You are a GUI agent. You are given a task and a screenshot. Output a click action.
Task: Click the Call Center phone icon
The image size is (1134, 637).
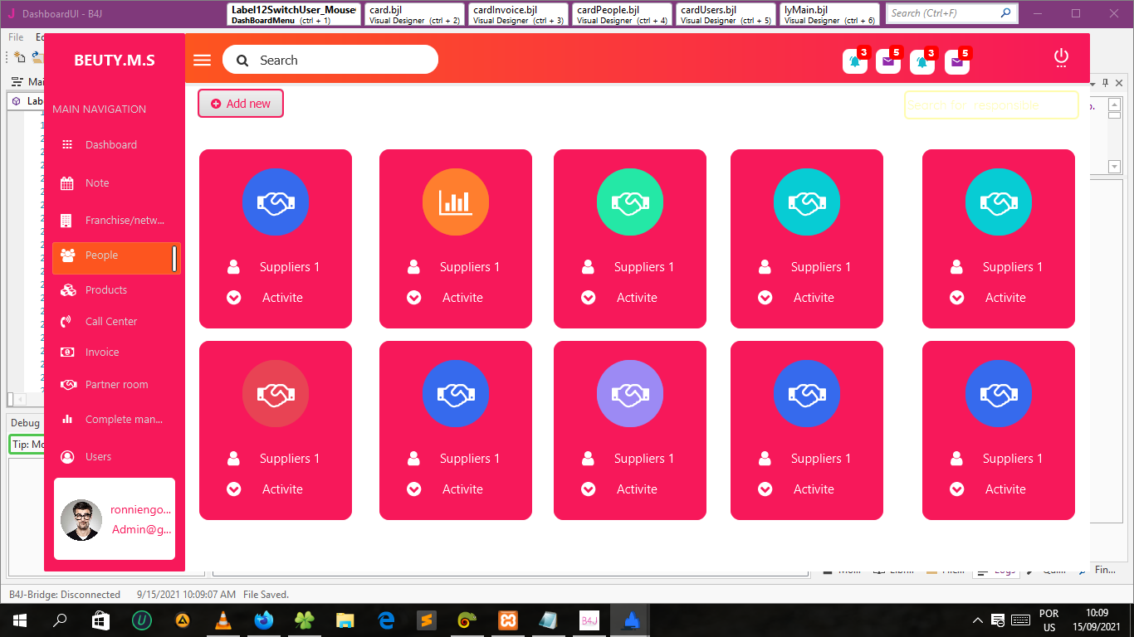pyautogui.click(x=67, y=322)
